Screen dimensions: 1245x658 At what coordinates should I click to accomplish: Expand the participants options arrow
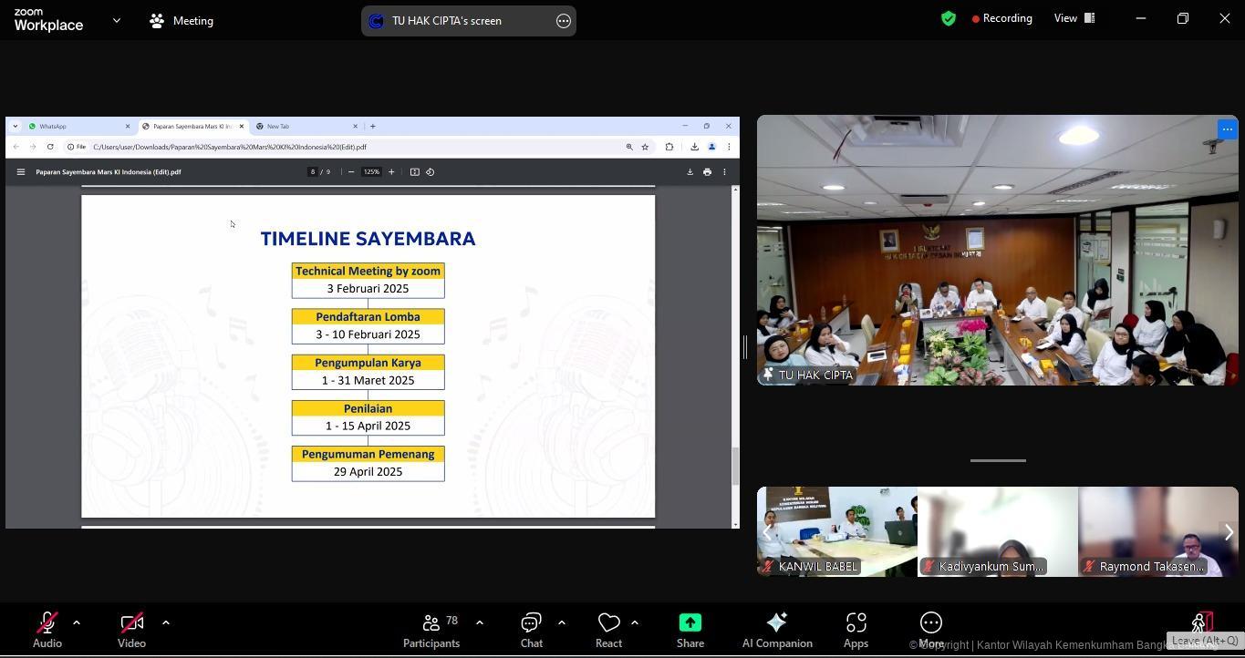click(x=479, y=622)
